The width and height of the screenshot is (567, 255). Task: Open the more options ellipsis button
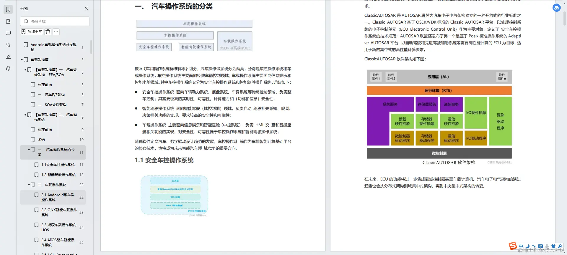(x=56, y=32)
